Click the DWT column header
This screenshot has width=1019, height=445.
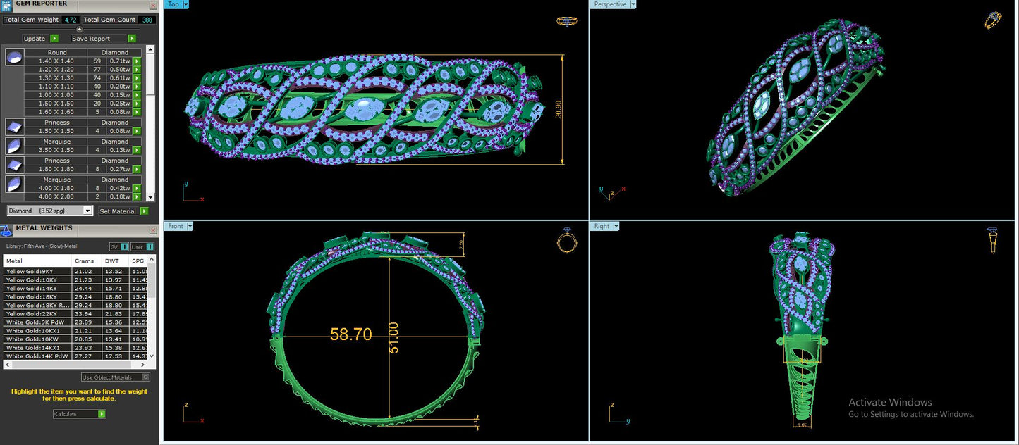click(116, 261)
